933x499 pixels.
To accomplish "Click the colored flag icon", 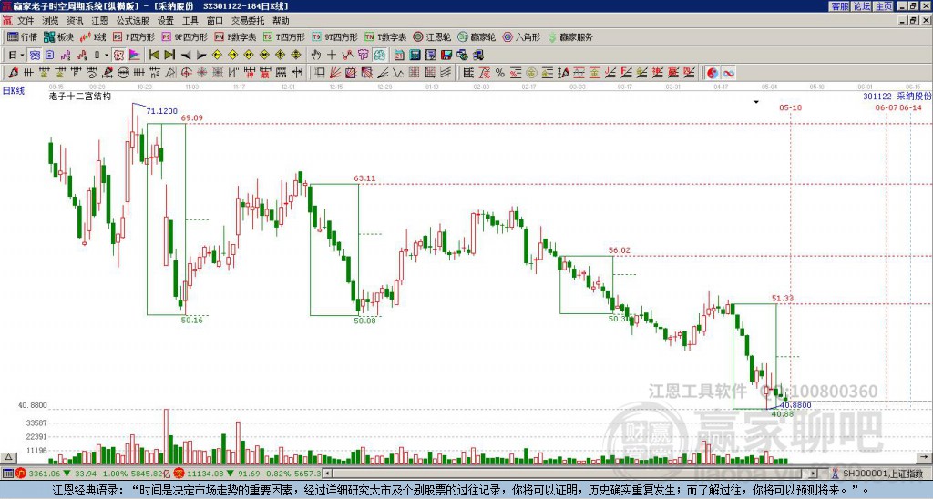I will point(135,56).
